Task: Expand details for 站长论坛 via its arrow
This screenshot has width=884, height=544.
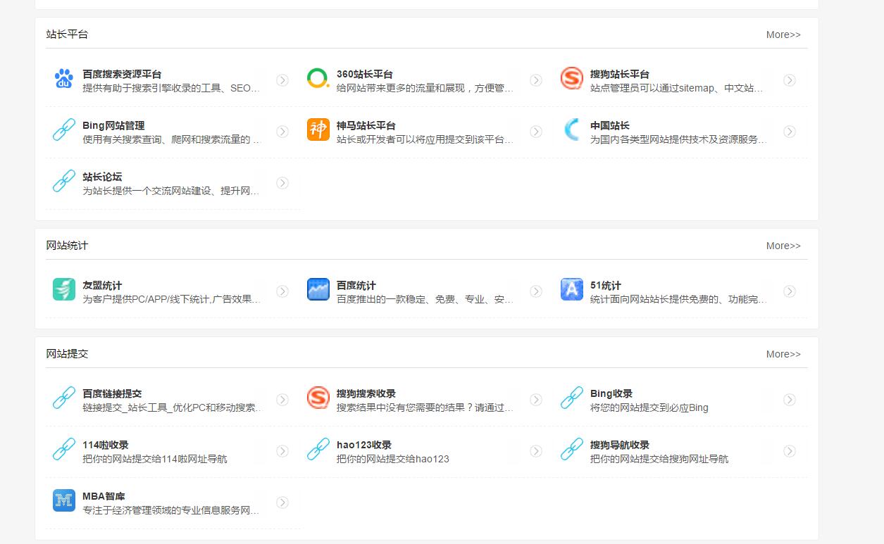Action: click(x=282, y=182)
